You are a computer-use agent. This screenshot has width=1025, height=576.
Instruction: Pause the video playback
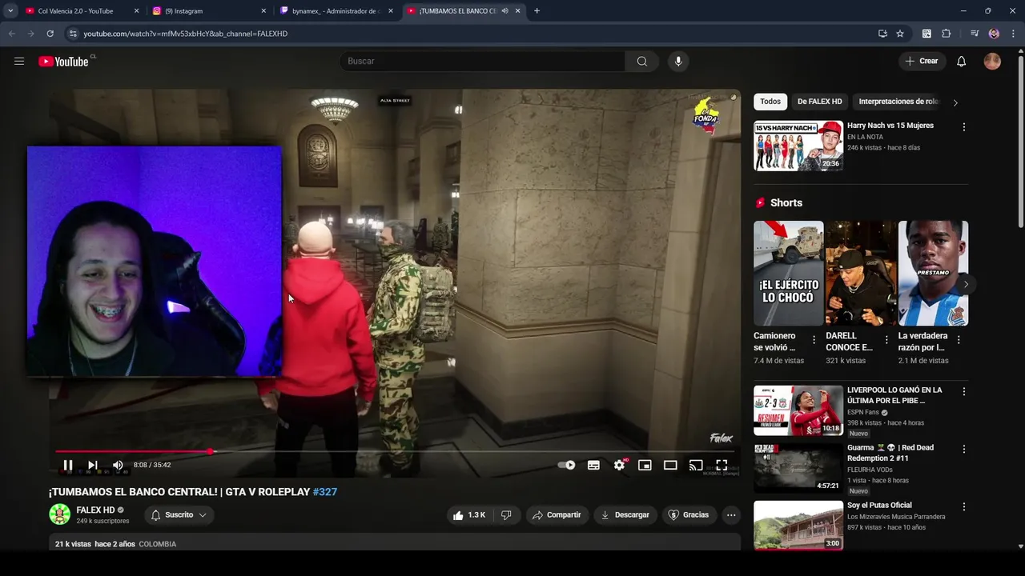point(68,465)
